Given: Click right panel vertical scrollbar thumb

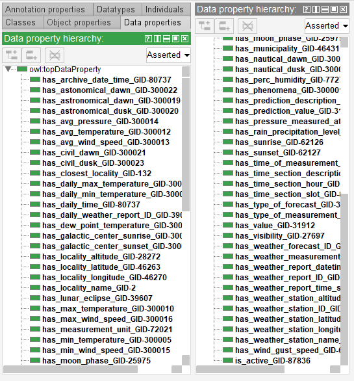Looking at the screenshot, I should coord(344,280).
